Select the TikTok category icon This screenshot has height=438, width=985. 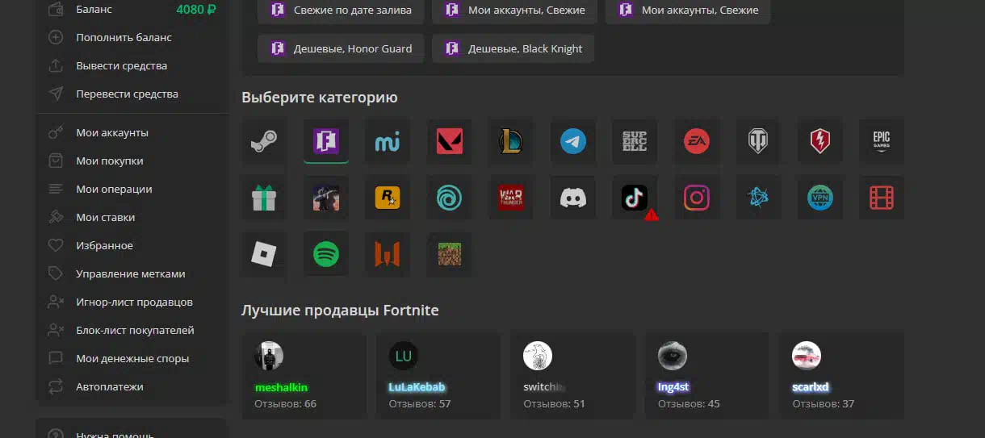635,198
